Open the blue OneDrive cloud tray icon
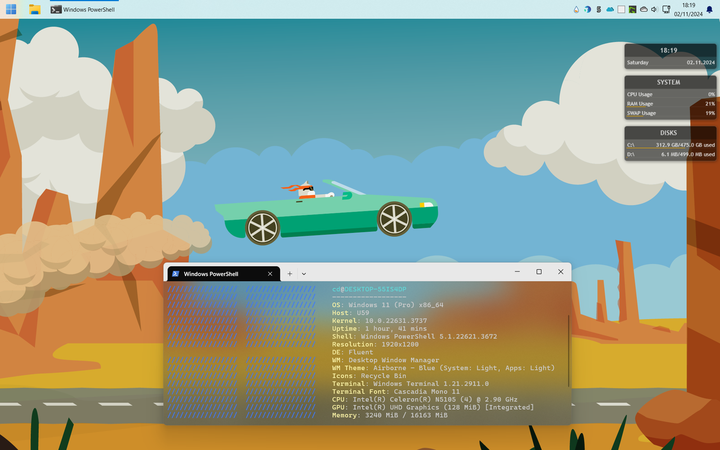Viewport: 720px width, 450px height. point(610,10)
